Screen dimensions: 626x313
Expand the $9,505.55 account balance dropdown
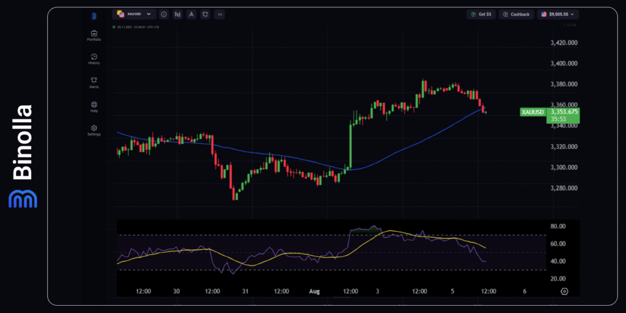tap(558, 14)
